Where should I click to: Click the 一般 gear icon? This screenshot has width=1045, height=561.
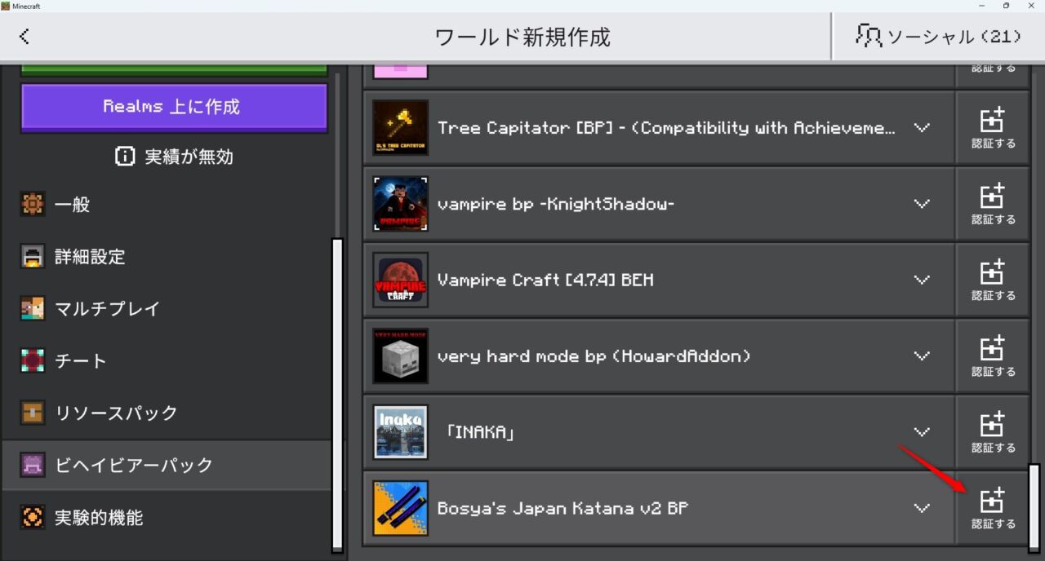point(33,205)
